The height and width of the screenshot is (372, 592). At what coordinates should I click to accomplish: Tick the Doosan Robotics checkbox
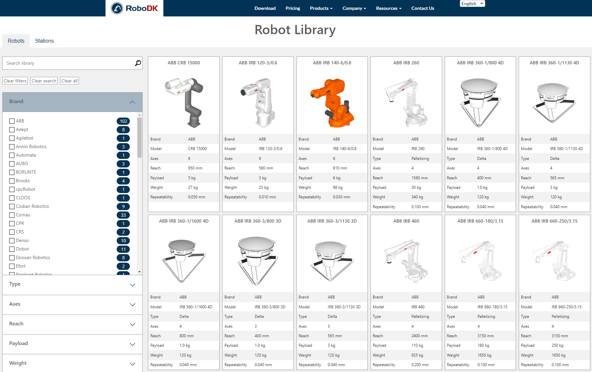(x=12, y=258)
